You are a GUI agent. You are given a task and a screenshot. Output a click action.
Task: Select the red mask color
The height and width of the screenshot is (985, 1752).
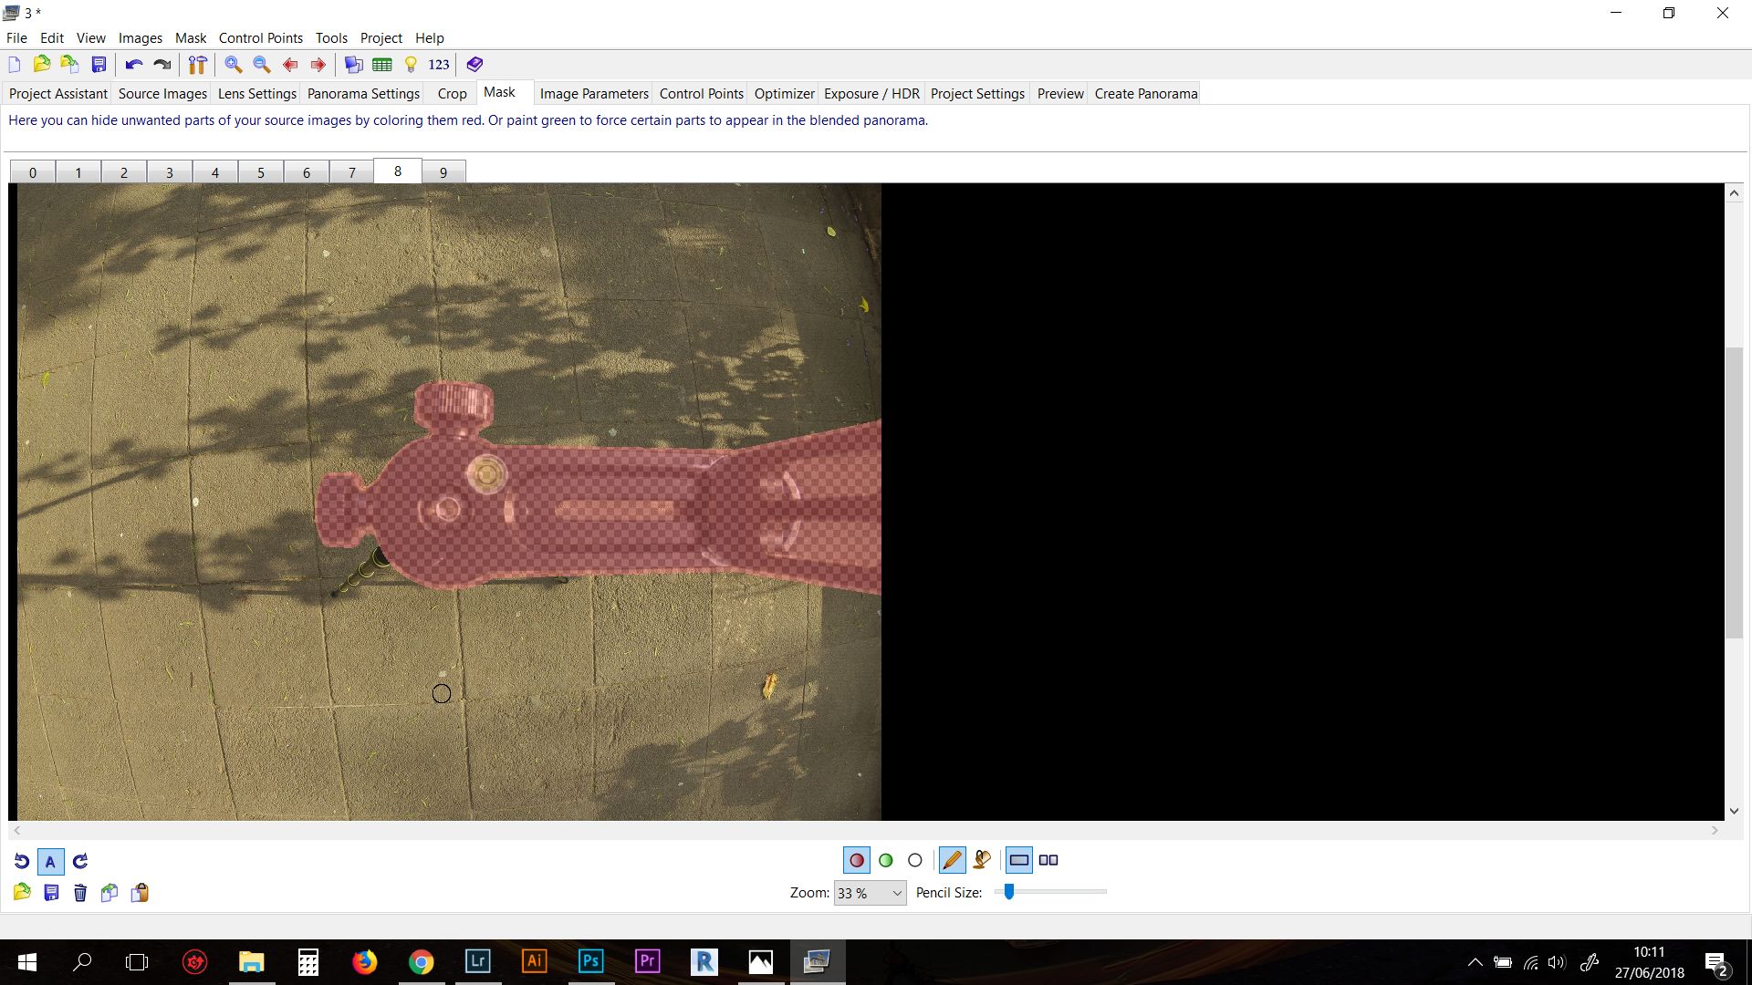[x=856, y=860]
